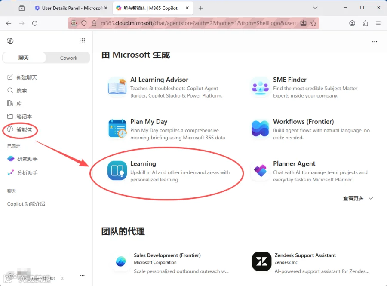The width and height of the screenshot is (387, 286).
Task: Open 库 in the sidebar
Action: 19,103
